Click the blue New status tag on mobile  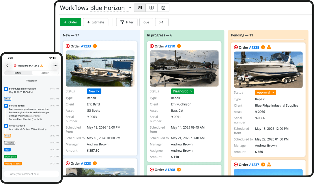point(8,150)
